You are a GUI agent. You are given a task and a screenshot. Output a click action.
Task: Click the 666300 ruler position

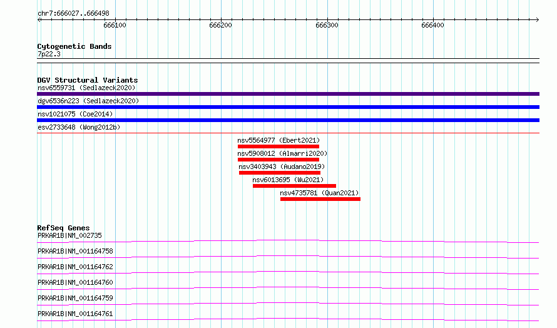(x=327, y=25)
